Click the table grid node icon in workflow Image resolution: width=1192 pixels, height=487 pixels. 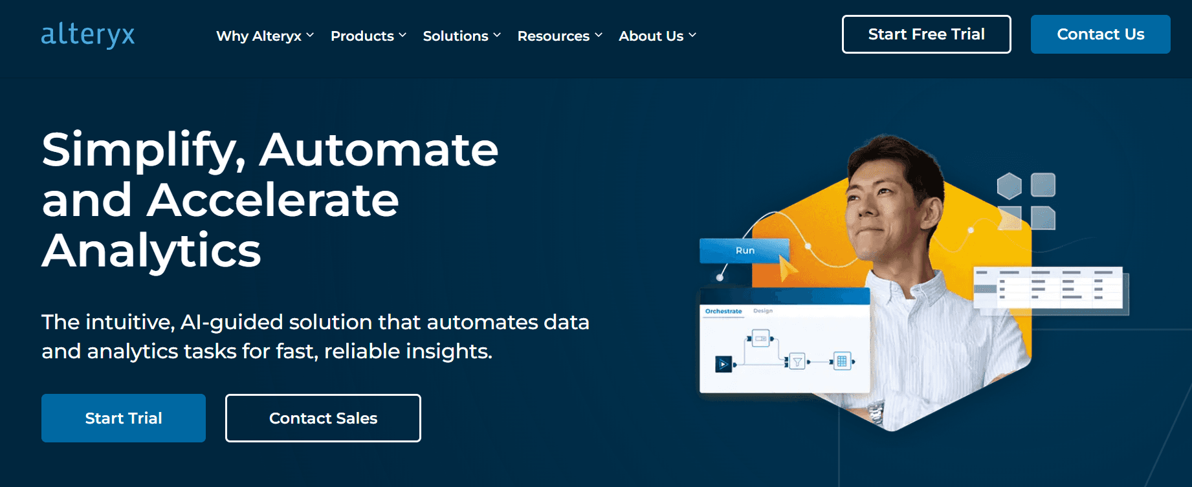[x=842, y=362]
